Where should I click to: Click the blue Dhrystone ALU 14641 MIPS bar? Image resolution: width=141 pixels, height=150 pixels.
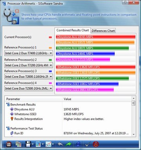click(x=85, y=54)
